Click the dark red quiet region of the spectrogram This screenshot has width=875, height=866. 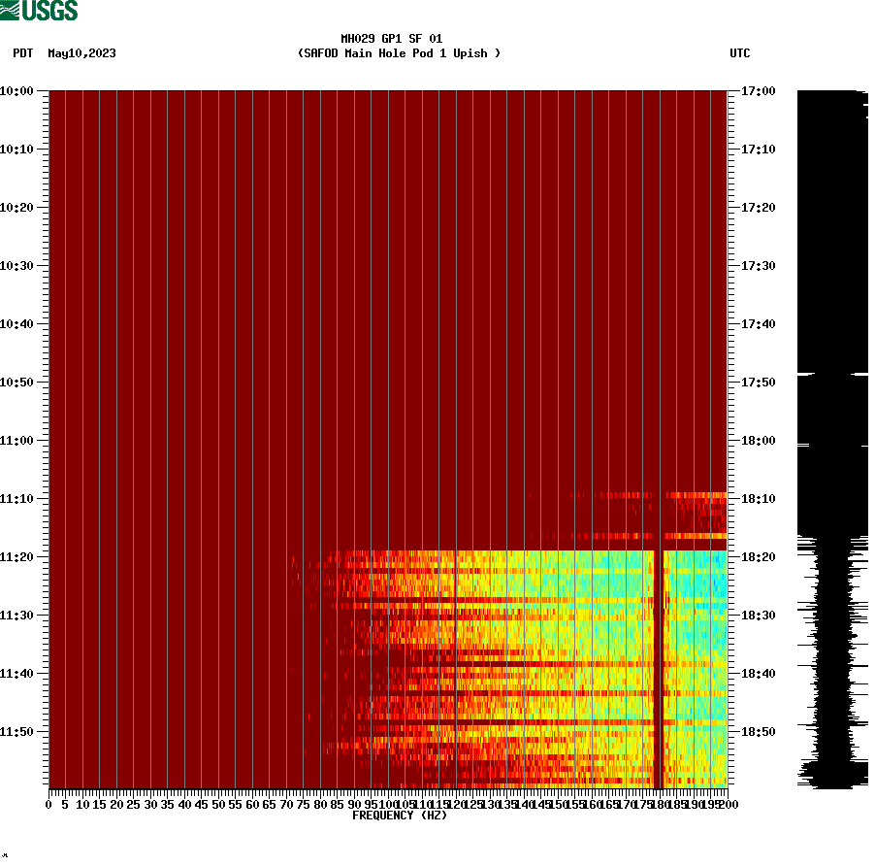click(291, 291)
